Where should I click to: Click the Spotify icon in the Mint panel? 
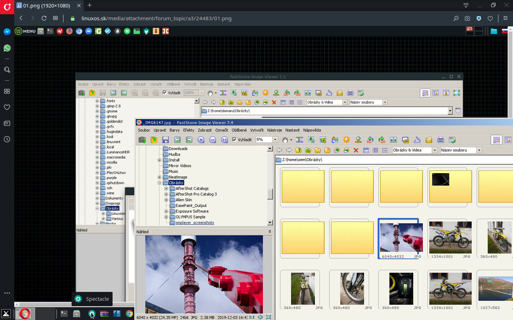(127, 31)
